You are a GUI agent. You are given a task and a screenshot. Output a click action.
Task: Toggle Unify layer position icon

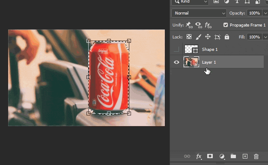pos(189,25)
